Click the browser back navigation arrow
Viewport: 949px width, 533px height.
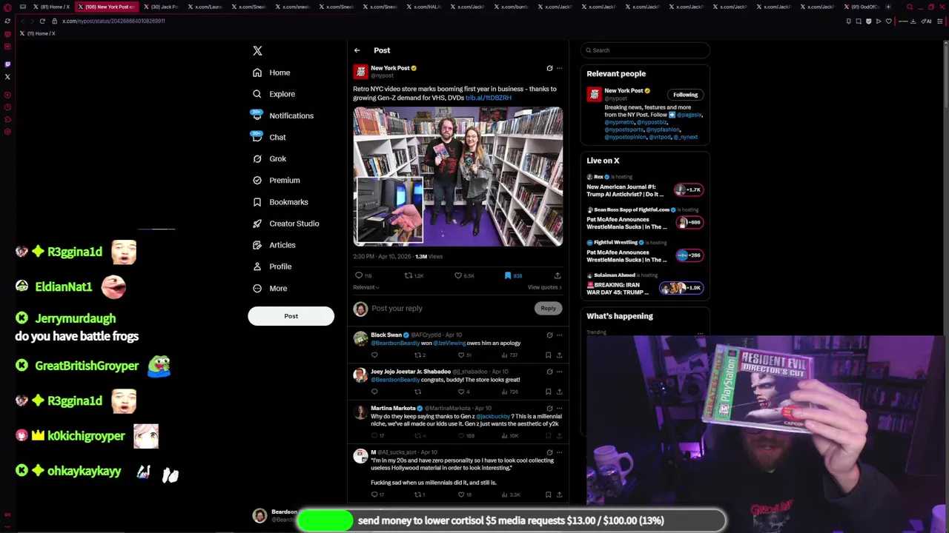click(x=22, y=21)
